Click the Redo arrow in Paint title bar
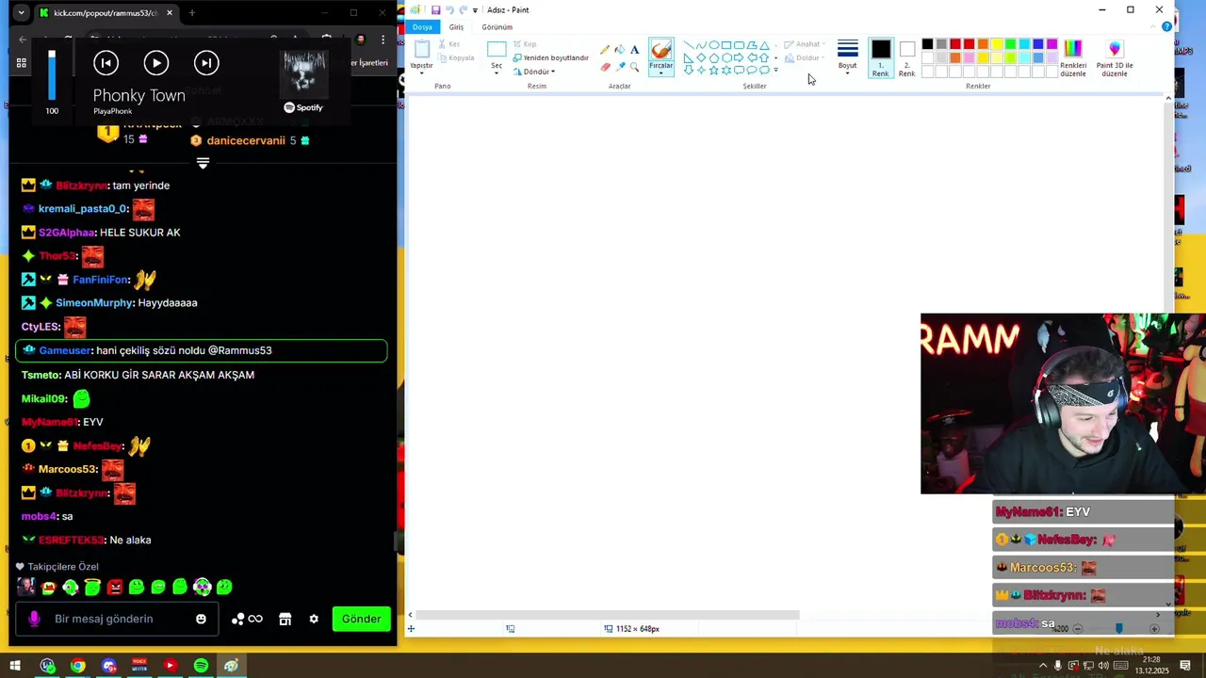This screenshot has height=678, width=1206. coord(463,9)
